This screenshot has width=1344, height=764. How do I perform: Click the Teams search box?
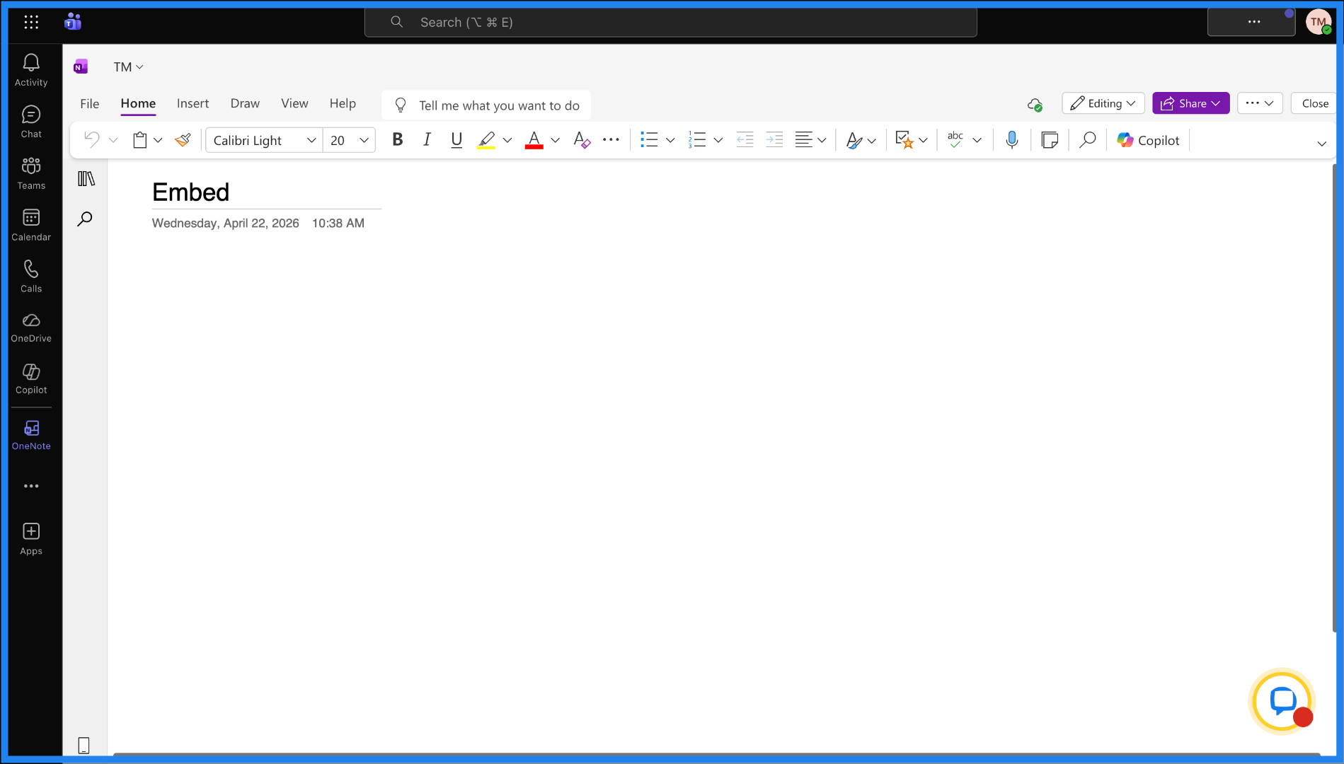(671, 22)
